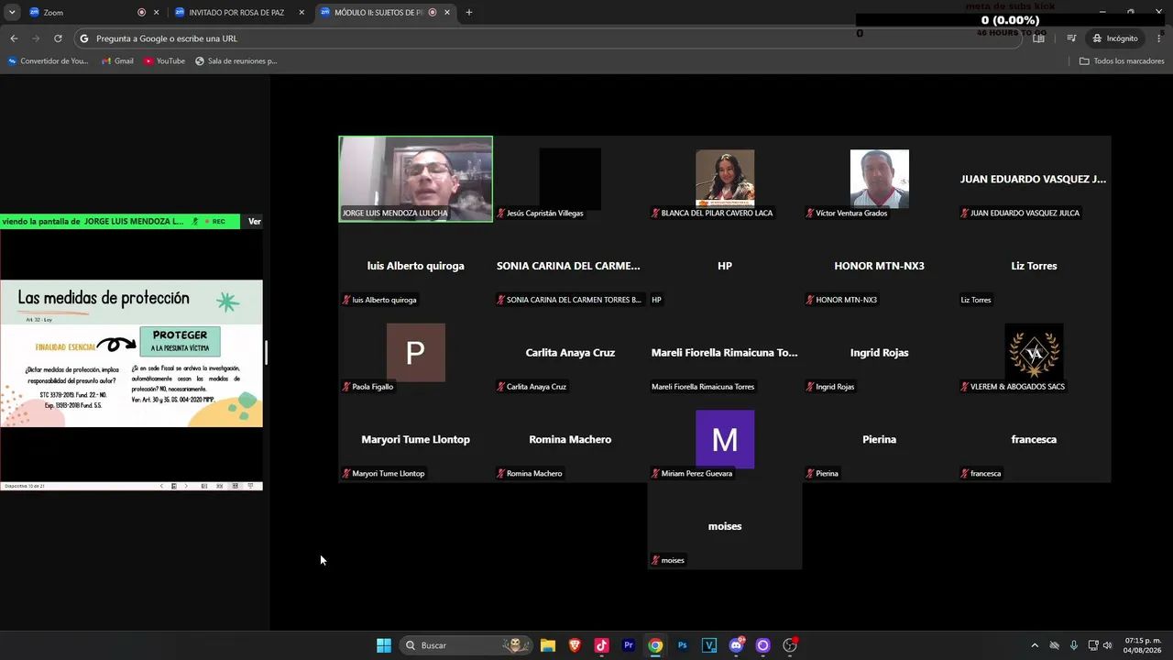Open volume control in system tray

(1107, 645)
